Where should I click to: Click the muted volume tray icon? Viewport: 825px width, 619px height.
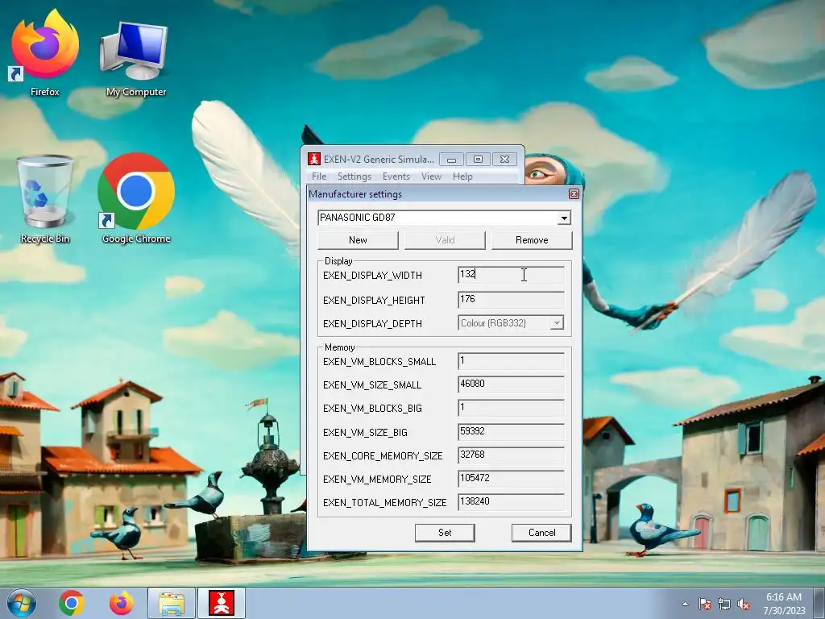pyautogui.click(x=744, y=604)
